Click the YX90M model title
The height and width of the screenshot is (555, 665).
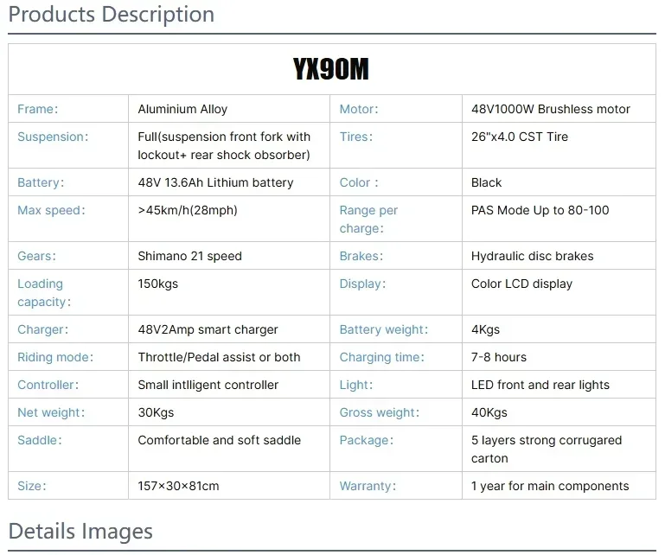[x=331, y=69]
